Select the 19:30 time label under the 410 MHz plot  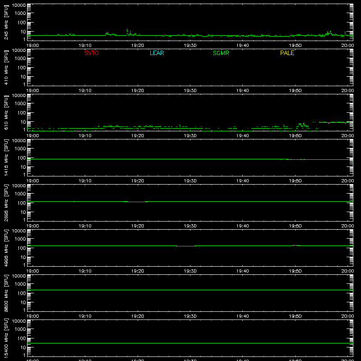click(190, 91)
